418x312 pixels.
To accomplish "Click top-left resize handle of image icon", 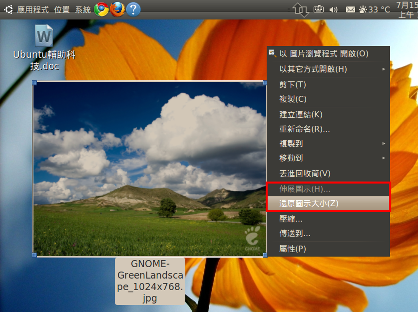I will [34, 83].
